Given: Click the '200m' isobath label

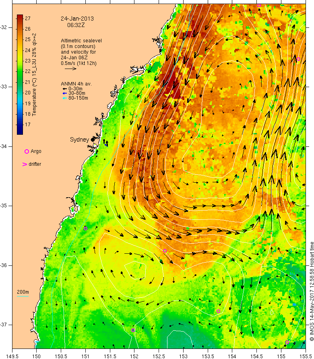Looking at the screenshot, I should coord(23,292).
